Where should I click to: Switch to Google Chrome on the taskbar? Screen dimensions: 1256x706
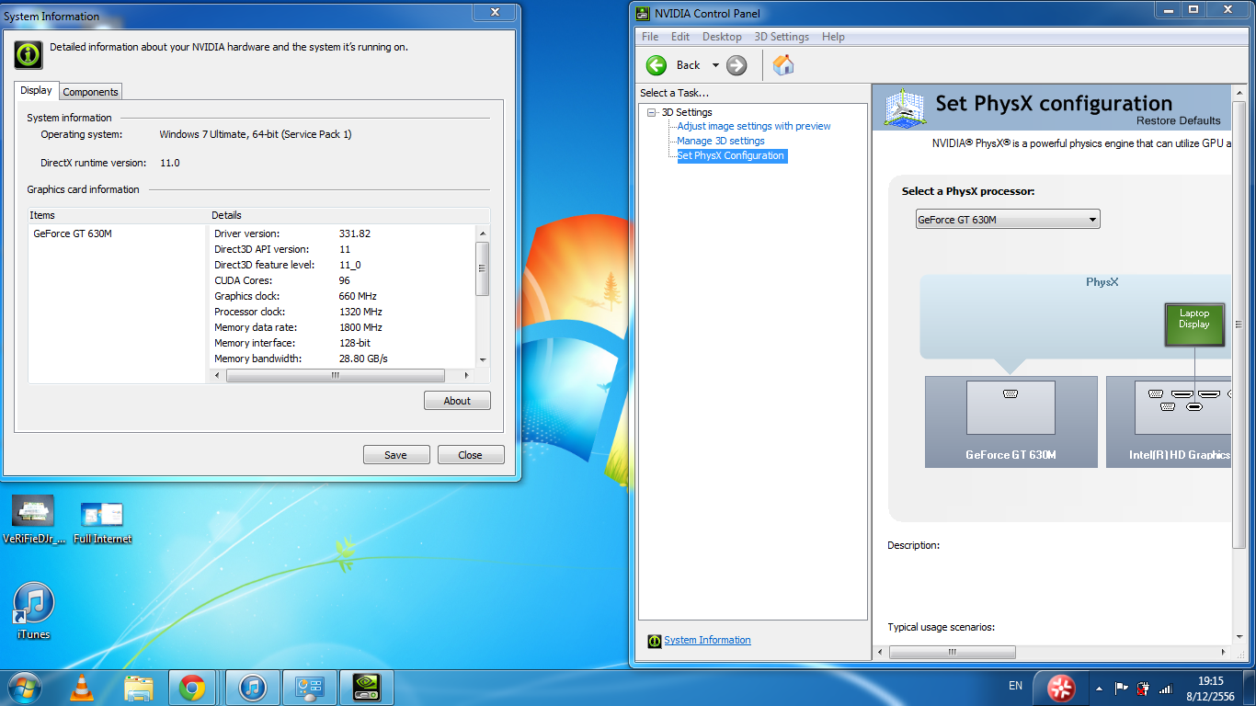point(192,688)
